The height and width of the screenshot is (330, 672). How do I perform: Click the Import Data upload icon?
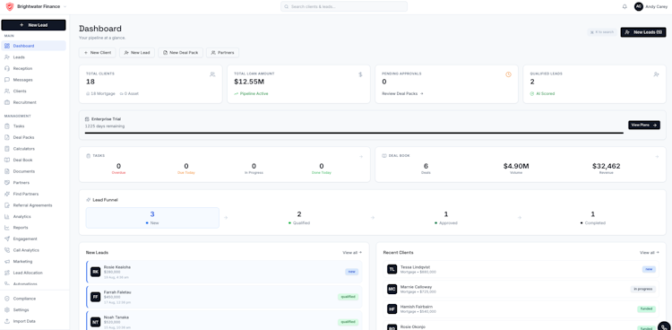(x=7, y=321)
